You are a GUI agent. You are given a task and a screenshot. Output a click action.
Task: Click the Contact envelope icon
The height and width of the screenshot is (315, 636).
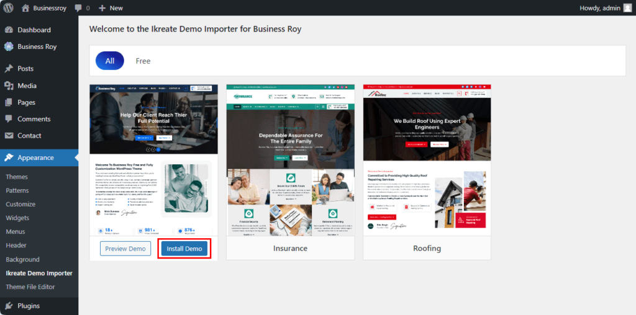point(9,136)
